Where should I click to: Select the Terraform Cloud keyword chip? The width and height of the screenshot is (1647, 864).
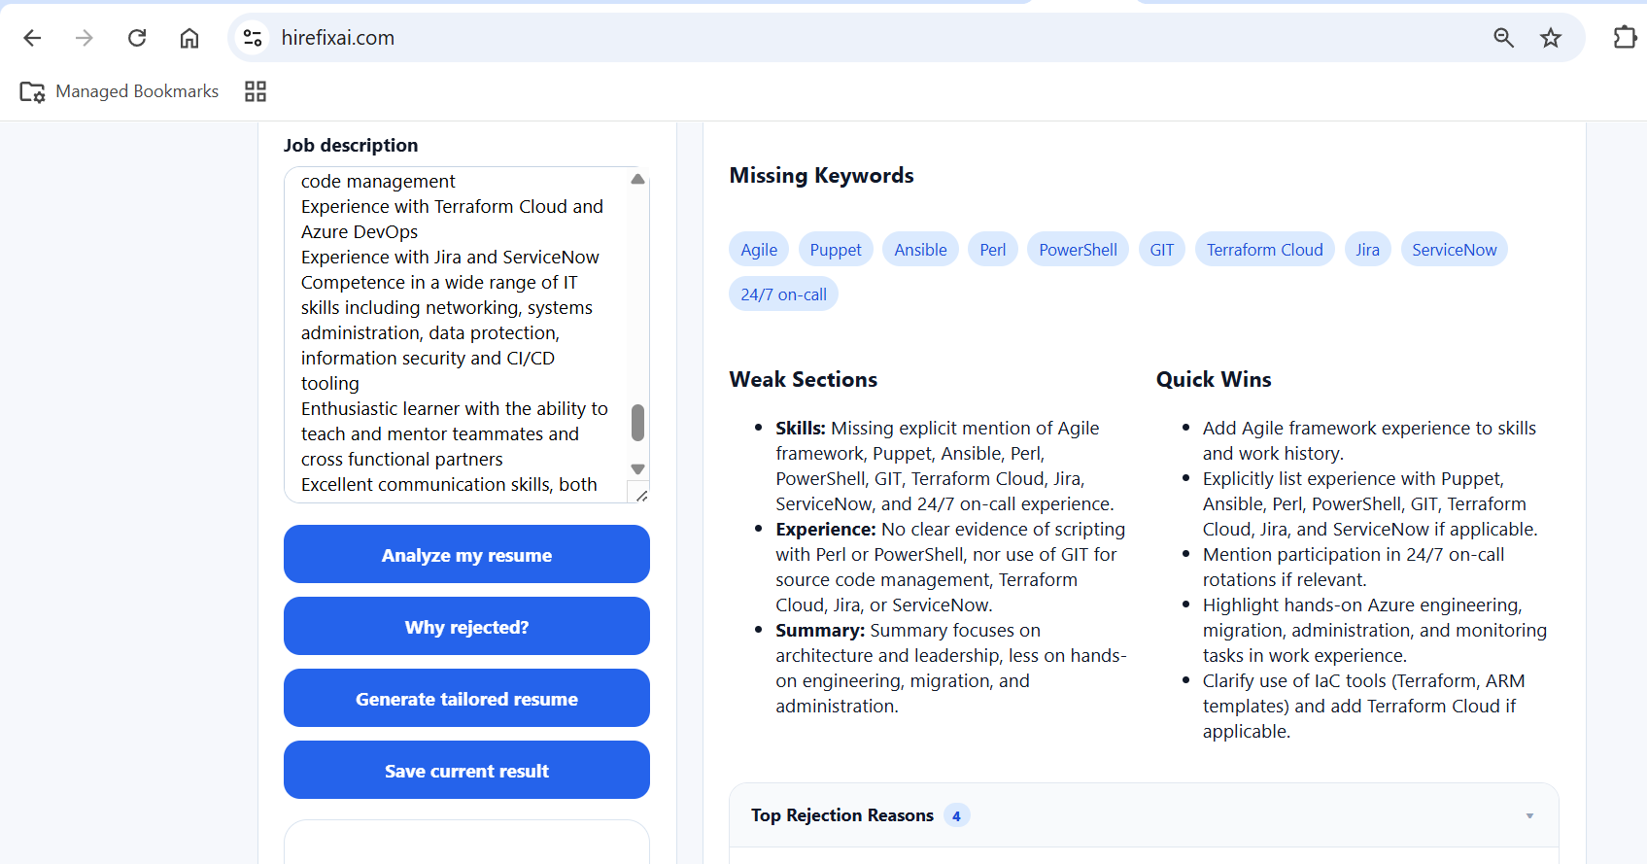pos(1264,250)
